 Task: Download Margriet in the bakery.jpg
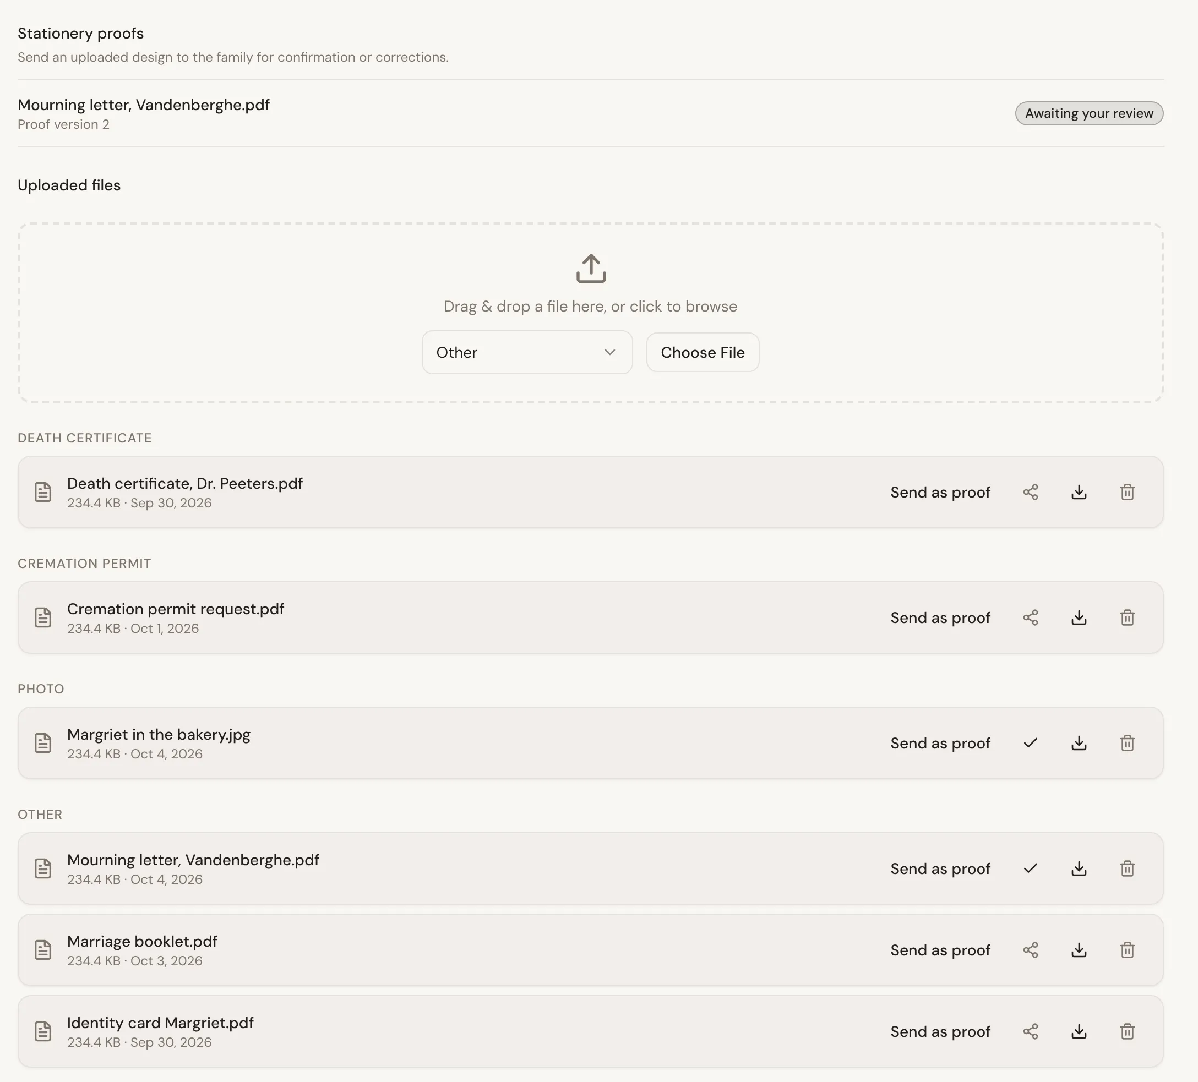coord(1079,743)
